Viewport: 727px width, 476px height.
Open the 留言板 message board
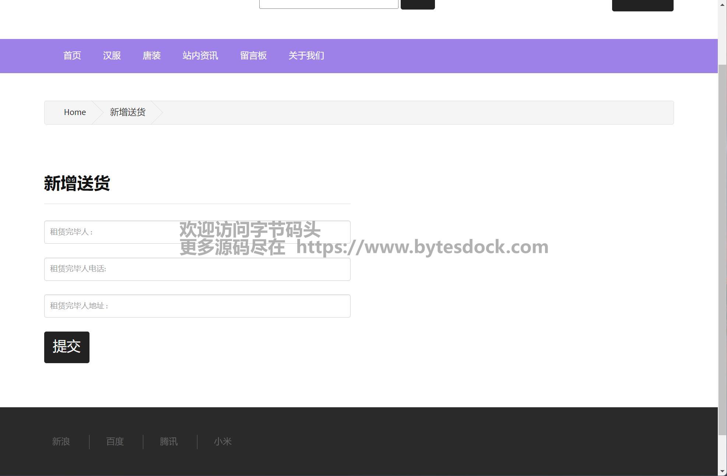[x=253, y=56]
